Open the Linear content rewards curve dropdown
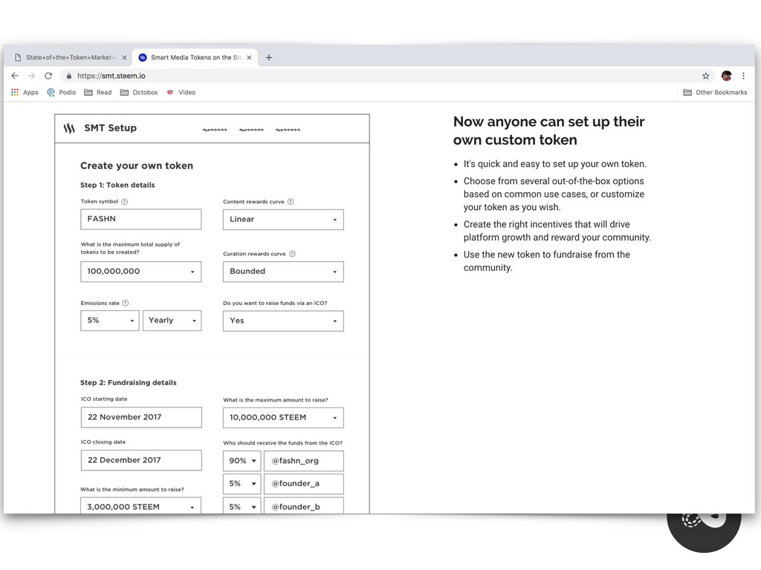This screenshot has height=570, width=761. click(283, 220)
